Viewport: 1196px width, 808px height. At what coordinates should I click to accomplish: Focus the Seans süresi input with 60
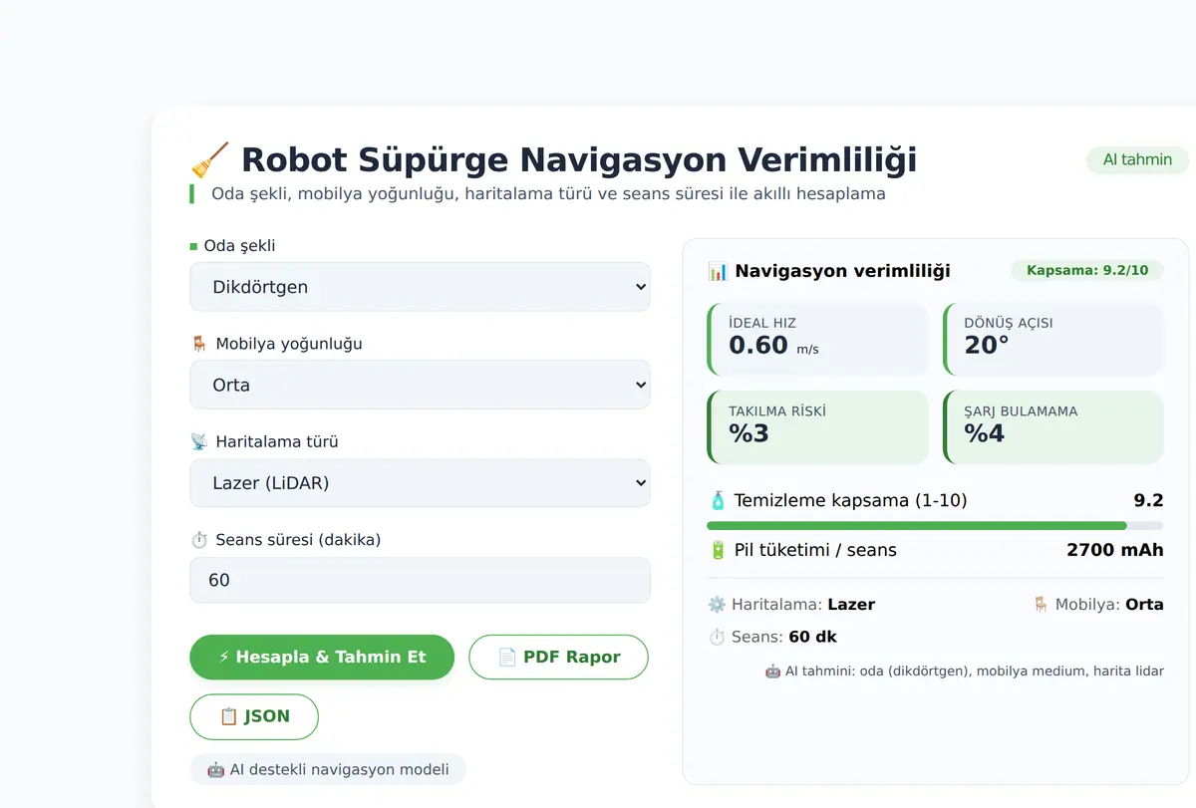[x=420, y=580]
